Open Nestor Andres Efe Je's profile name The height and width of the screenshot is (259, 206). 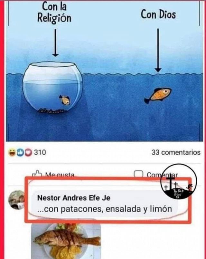[74, 198]
